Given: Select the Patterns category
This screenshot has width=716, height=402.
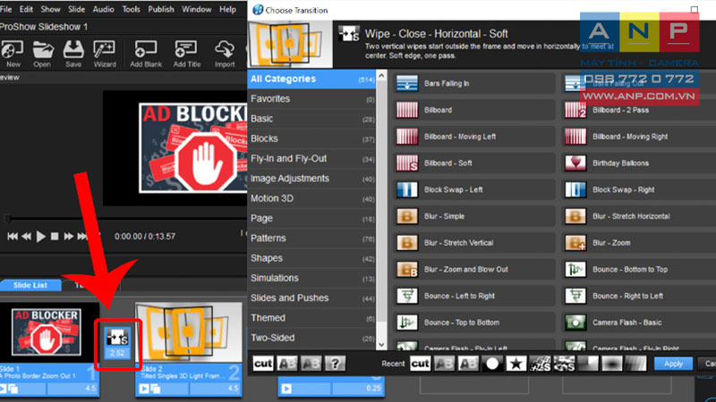Looking at the screenshot, I should 311,238.
